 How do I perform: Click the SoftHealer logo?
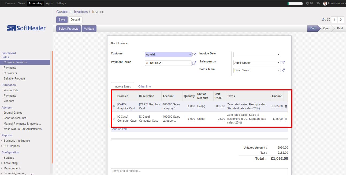pyautogui.click(x=26, y=28)
